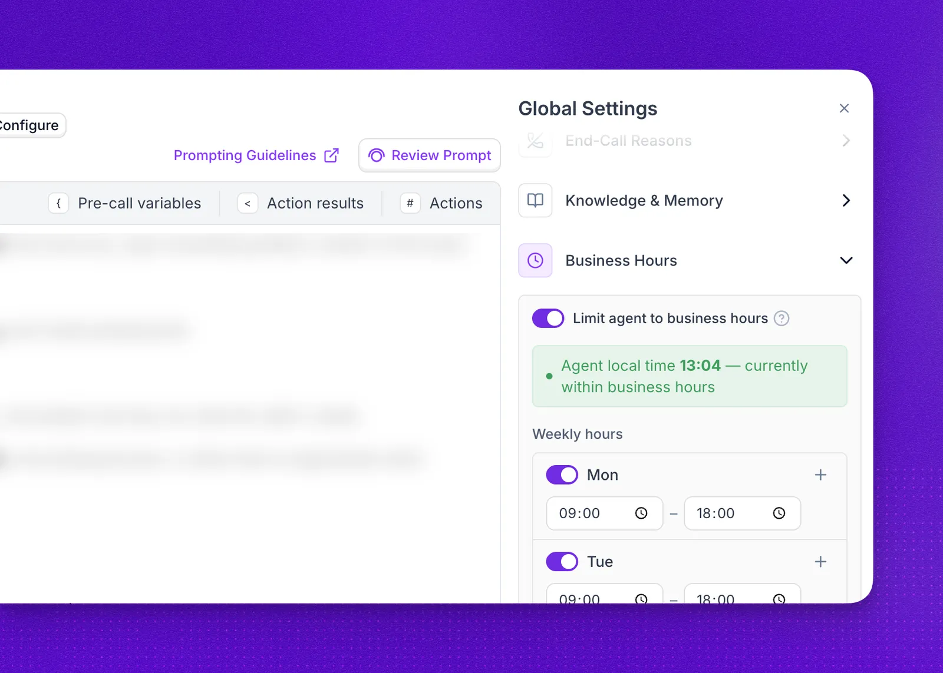Viewport: 943px width, 673px height.
Task: Click the Global Settings heading
Action: (588, 109)
